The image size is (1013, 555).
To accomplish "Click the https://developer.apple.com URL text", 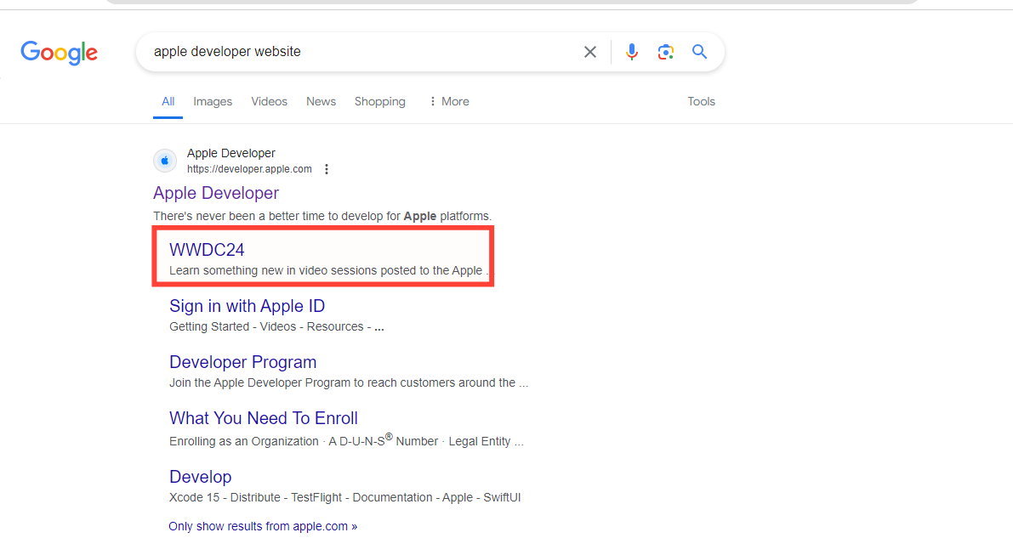I will [249, 169].
